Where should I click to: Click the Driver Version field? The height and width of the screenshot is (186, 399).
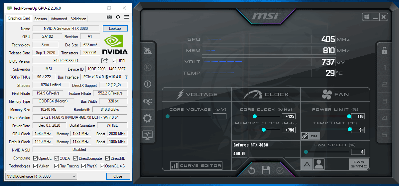coord(80,117)
